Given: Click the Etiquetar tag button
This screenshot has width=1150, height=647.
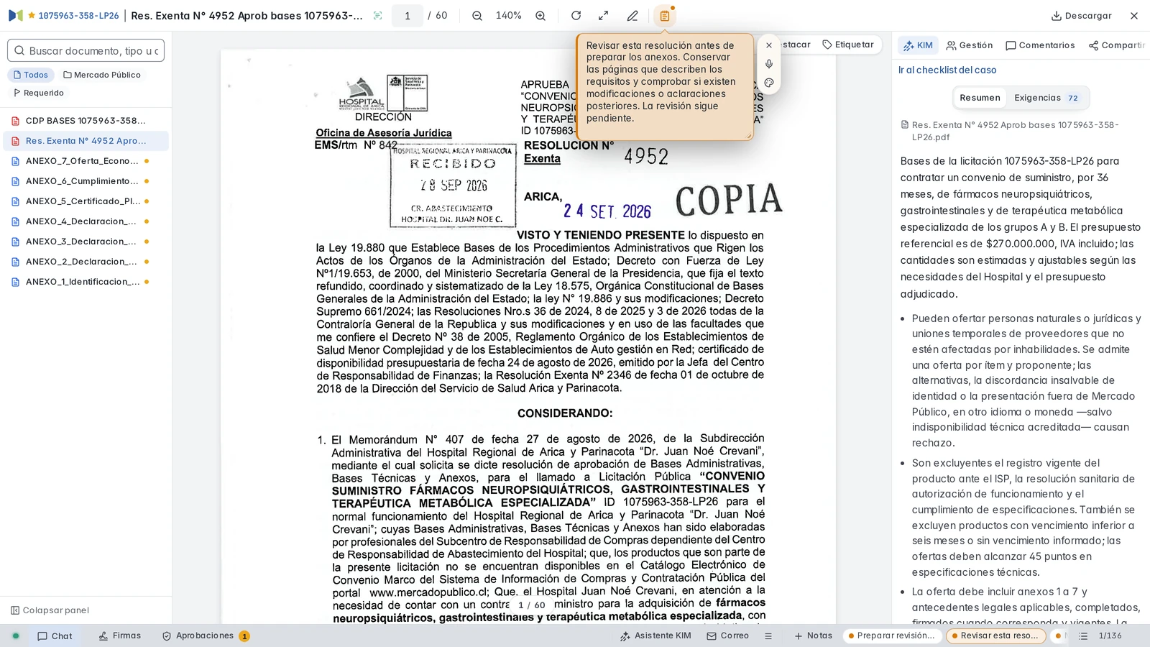Looking at the screenshot, I should (848, 45).
